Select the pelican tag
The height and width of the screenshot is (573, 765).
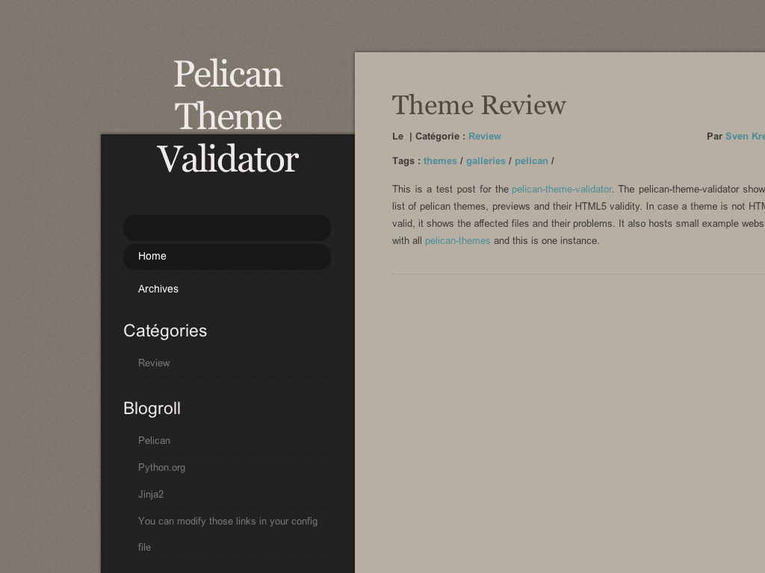tap(531, 160)
